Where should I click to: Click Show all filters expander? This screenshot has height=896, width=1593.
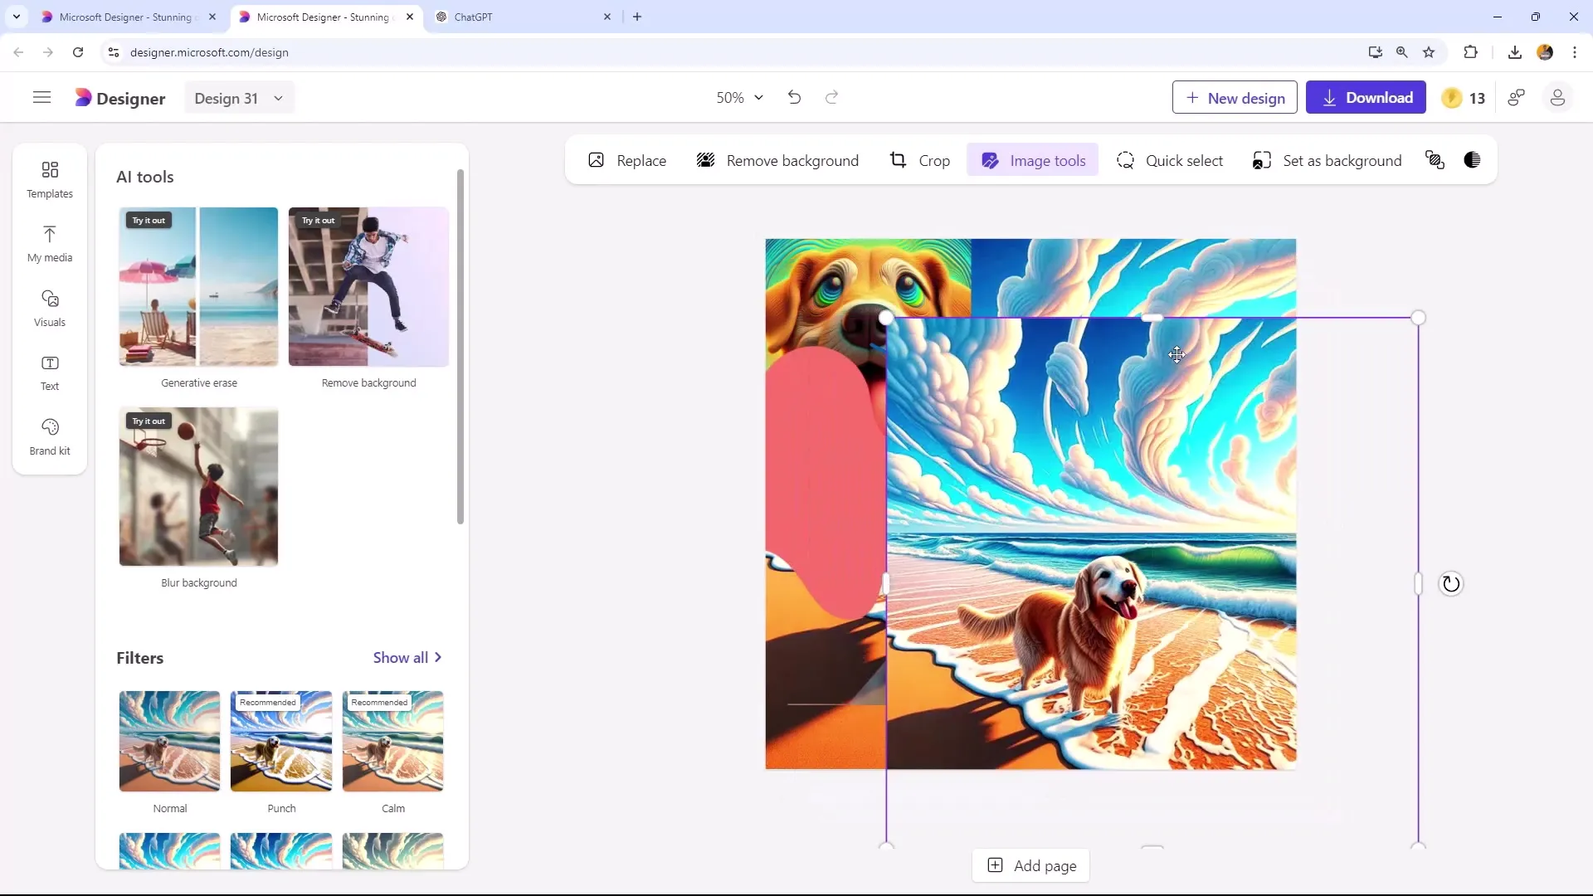(407, 656)
